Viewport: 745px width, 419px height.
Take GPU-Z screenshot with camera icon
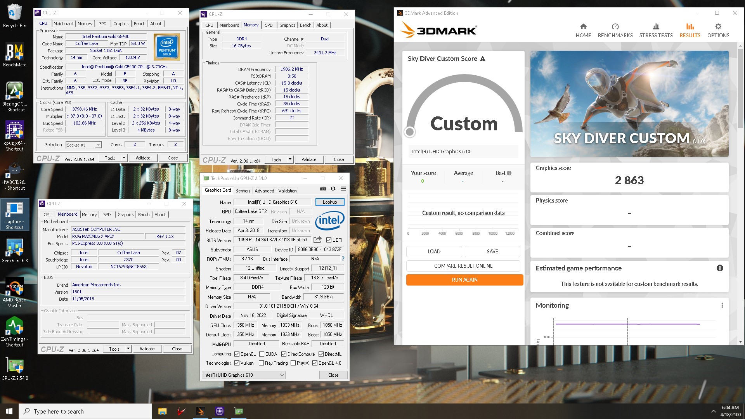(323, 189)
